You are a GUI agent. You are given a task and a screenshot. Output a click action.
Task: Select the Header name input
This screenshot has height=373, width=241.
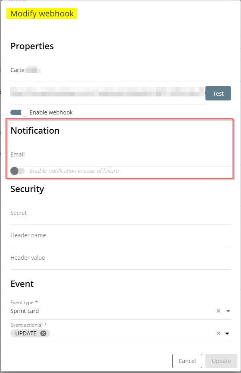(x=120, y=236)
